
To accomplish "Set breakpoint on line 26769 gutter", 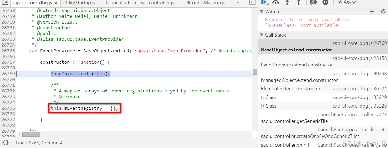I will pyautogui.click(x=8, y=74).
